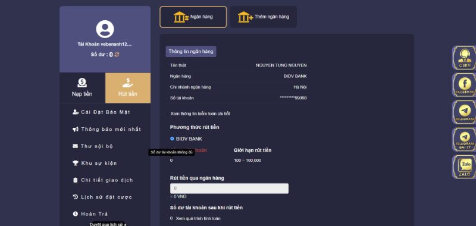Image resolution: width=476 pixels, height=226 pixels.
Task: Open the Rút tiền withdrawal section
Action: tap(128, 87)
